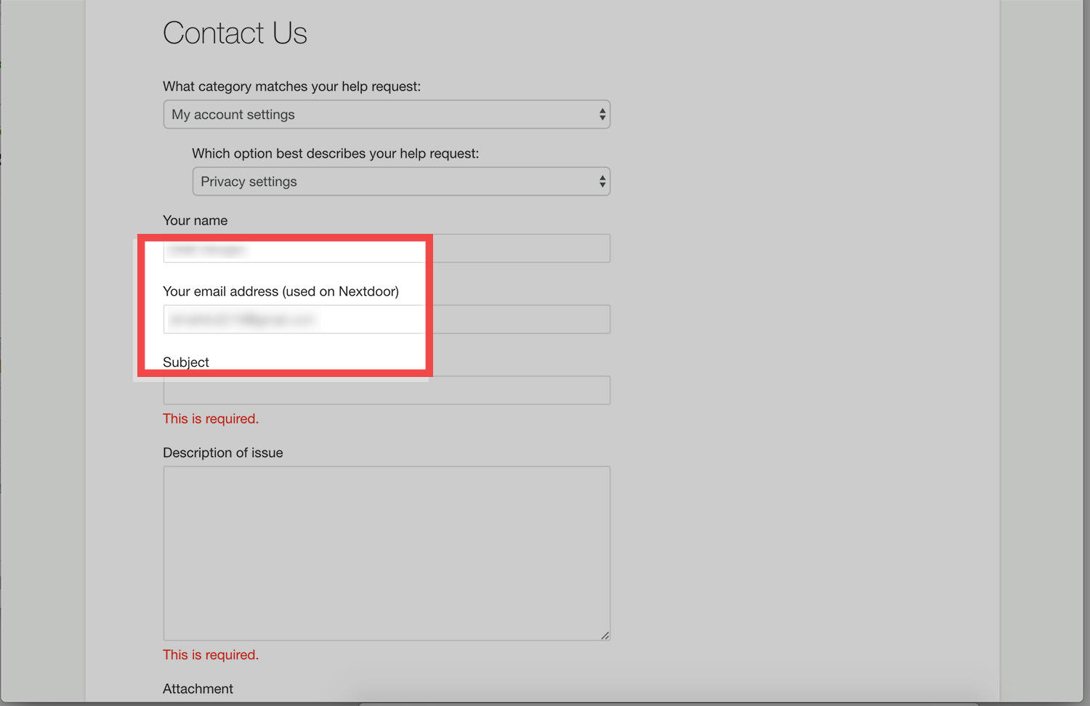Click the empty Subject input field
Image resolution: width=1090 pixels, height=706 pixels.
click(387, 390)
